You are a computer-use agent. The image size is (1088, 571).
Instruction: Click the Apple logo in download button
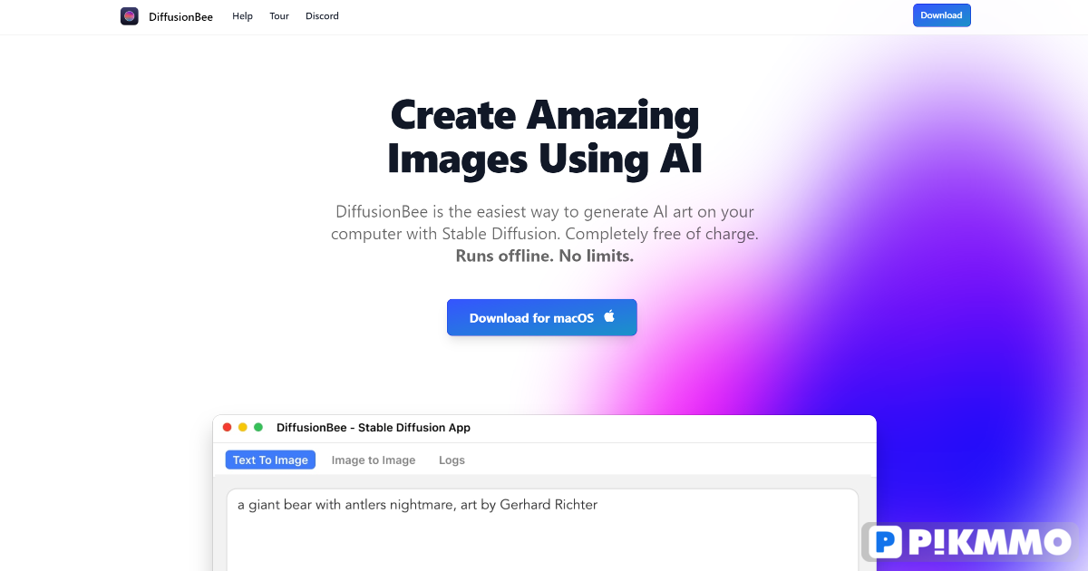pyautogui.click(x=609, y=316)
